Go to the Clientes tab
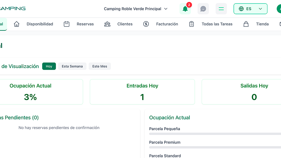281x158 pixels. [x=125, y=24]
